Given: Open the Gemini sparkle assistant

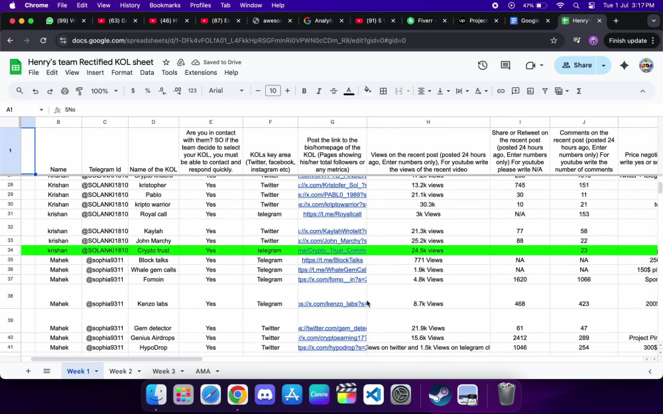Looking at the screenshot, I should tap(624, 66).
